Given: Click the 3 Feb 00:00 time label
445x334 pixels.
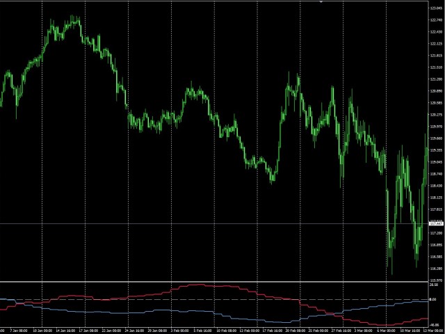Looking at the screenshot, I should (x=179, y=331).
